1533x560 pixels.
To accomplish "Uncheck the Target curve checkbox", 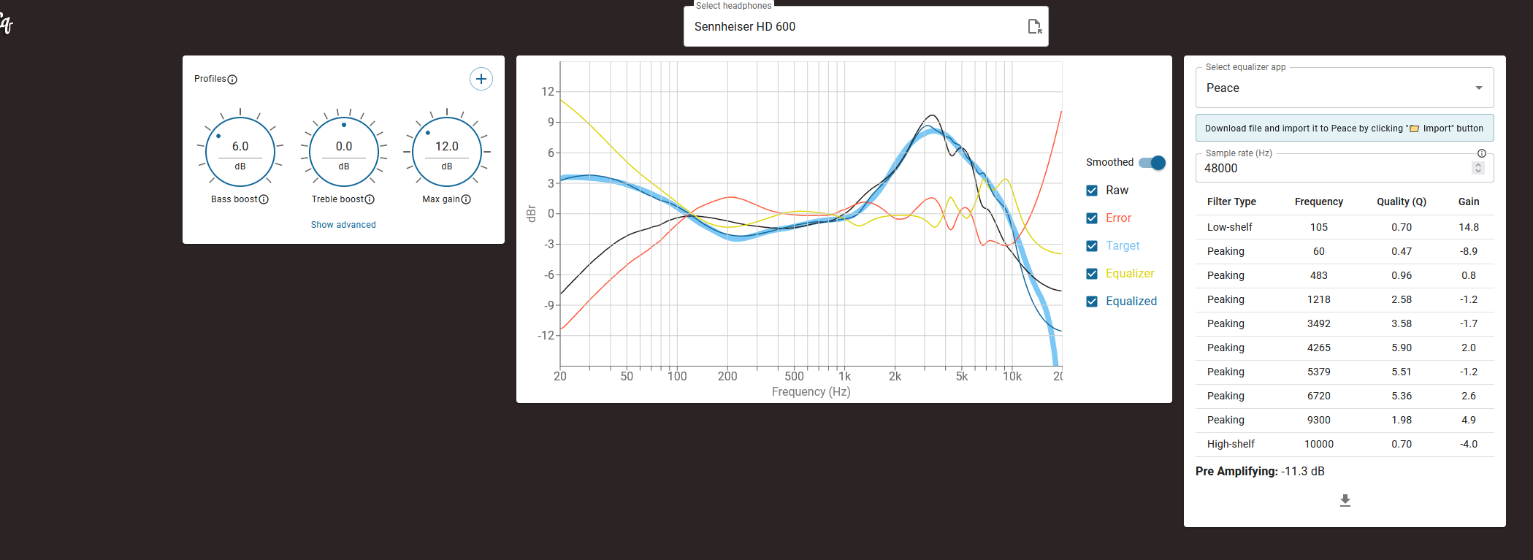I will (x=1092, y=246).
